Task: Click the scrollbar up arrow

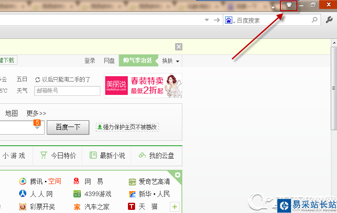Action: (x=334, y=43)
